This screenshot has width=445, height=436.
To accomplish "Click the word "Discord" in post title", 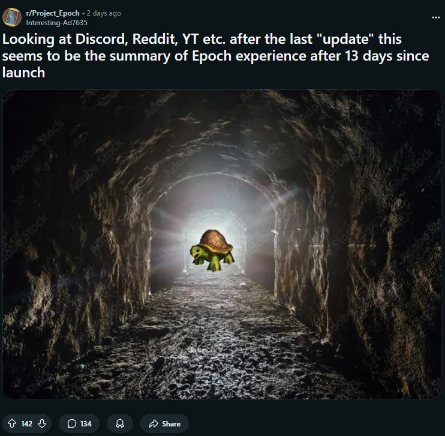I will tap(101, 39).
